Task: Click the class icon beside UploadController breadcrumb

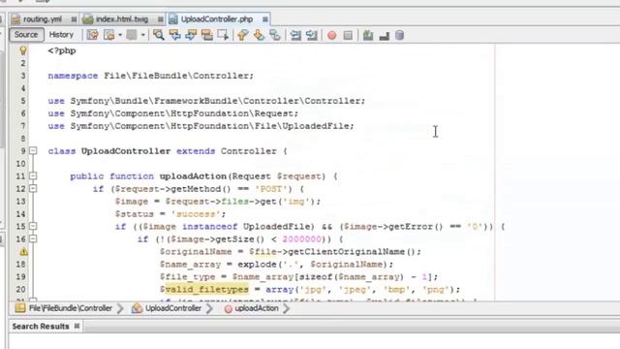Action: tap(137, 308)
